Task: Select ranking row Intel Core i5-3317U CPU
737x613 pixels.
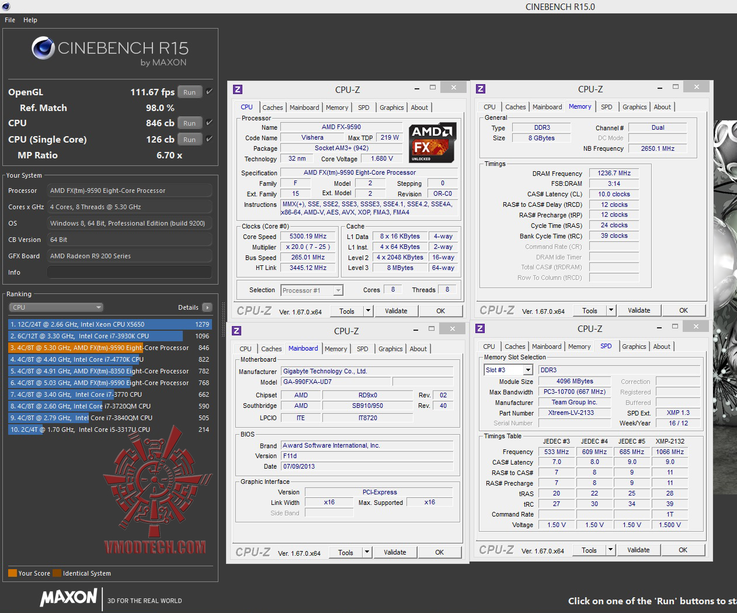Action: point(110,430)
